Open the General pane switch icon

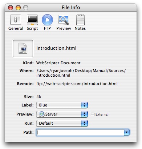point(16,20)
